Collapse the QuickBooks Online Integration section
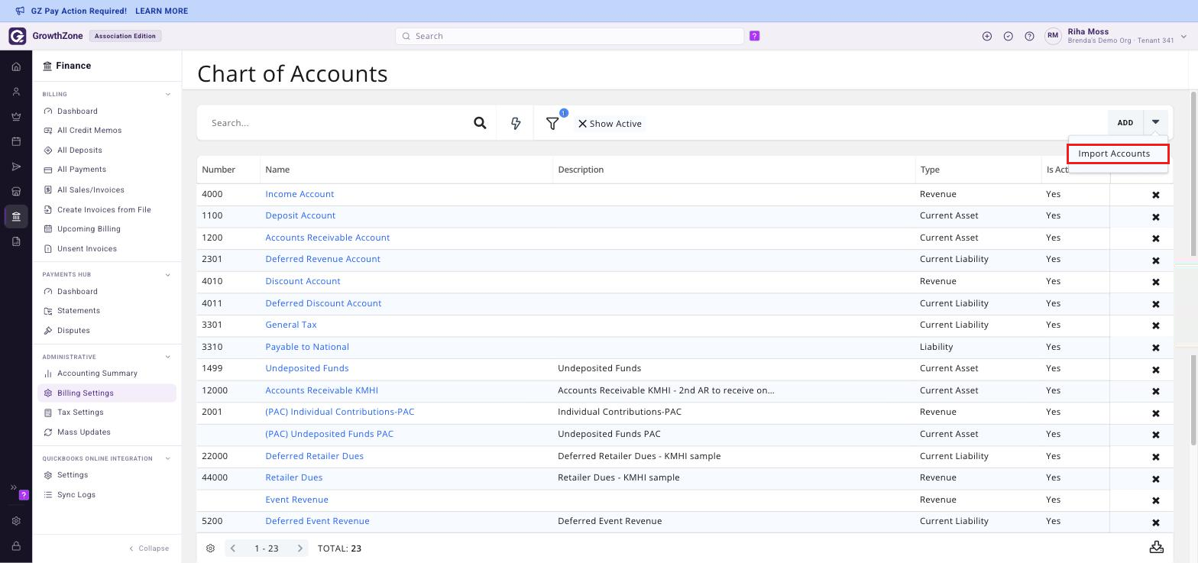 [x=168, y=459]
